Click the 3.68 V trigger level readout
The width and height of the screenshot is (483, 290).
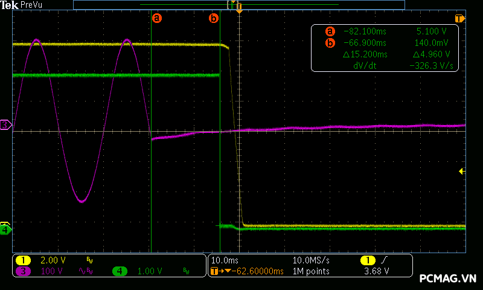point(377,271)
